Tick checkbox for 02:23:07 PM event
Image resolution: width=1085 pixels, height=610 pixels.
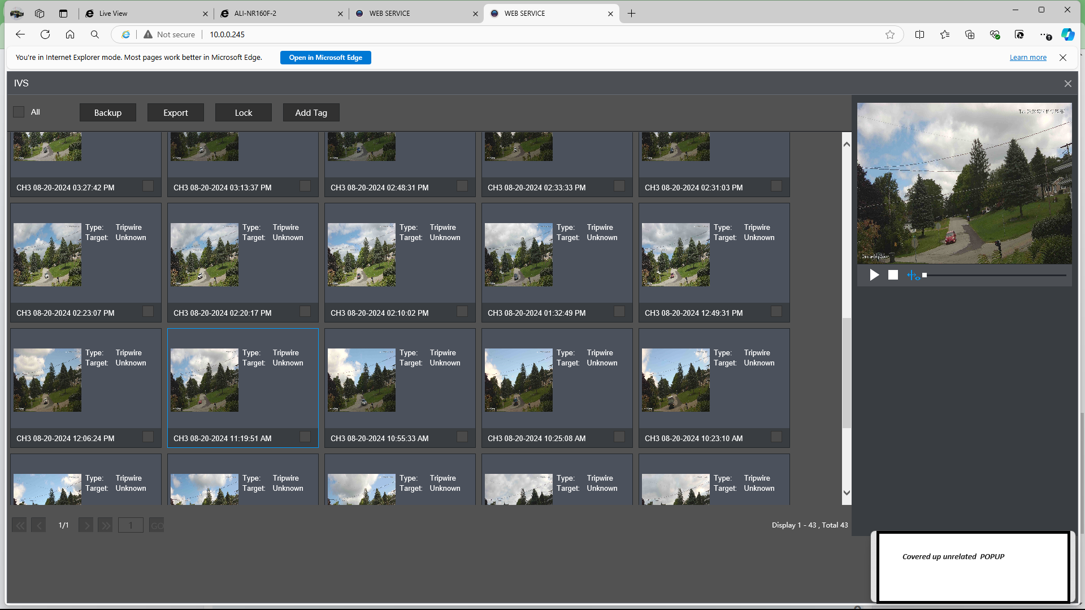coord(148,311)
